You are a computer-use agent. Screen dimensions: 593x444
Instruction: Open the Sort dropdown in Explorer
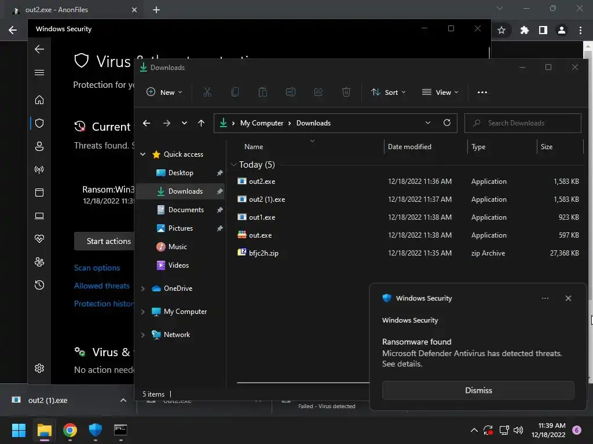(x=389, y=92)
